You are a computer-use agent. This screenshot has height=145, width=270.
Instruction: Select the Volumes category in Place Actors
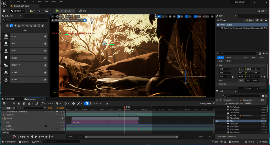(x=39, y=25)
